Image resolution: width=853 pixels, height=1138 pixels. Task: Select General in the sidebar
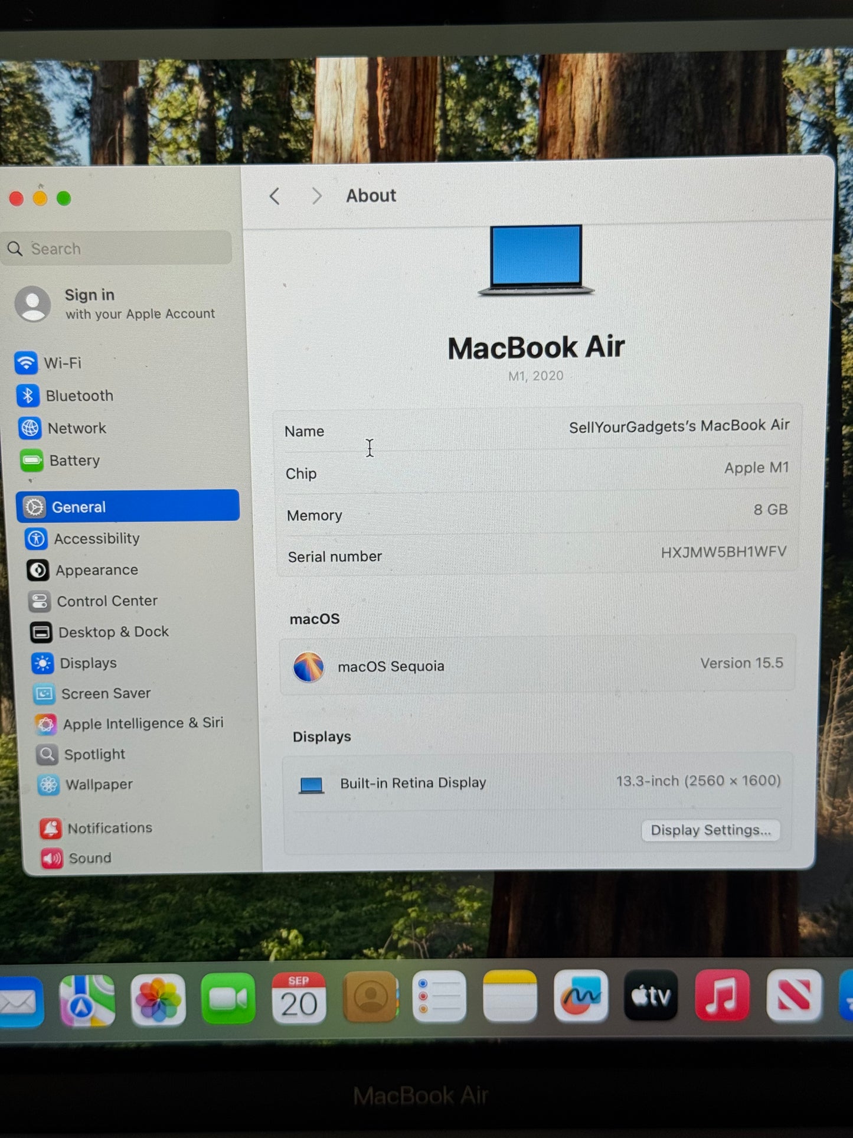(x=128, y=506)
